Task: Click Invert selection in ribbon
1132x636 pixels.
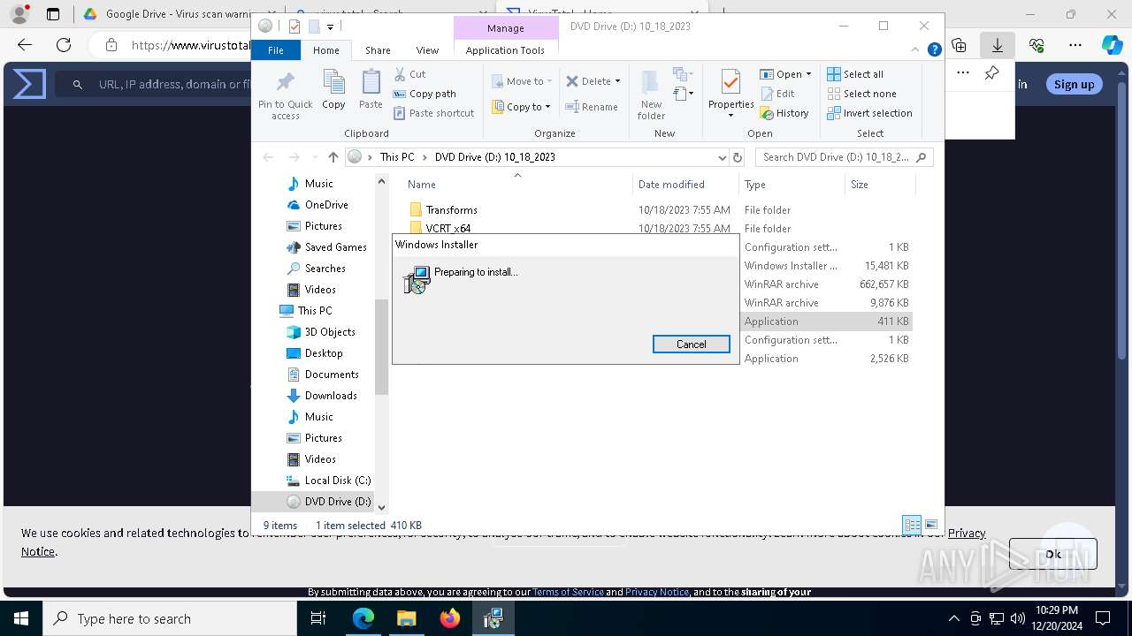Action: pos(869,113)
